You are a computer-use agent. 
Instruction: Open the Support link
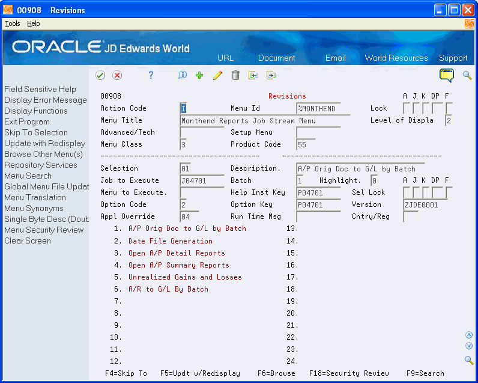click(453, 58)
